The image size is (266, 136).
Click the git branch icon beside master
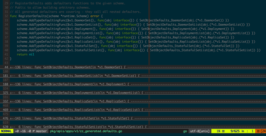[34, 131]
